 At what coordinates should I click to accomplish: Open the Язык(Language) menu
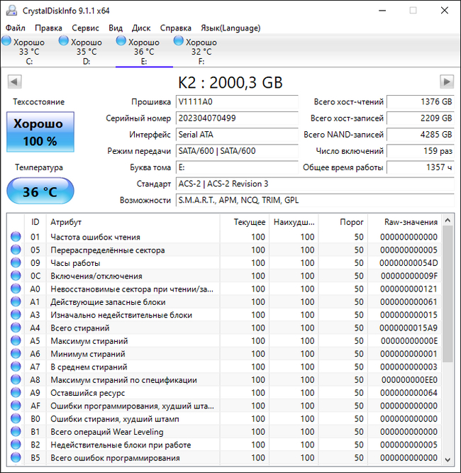230,28
